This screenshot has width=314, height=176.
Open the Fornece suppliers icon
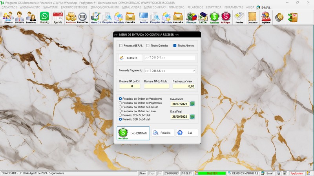(x=19, y=18)
